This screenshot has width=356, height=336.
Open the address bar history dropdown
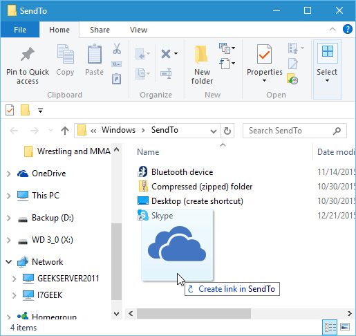(214, 131)
